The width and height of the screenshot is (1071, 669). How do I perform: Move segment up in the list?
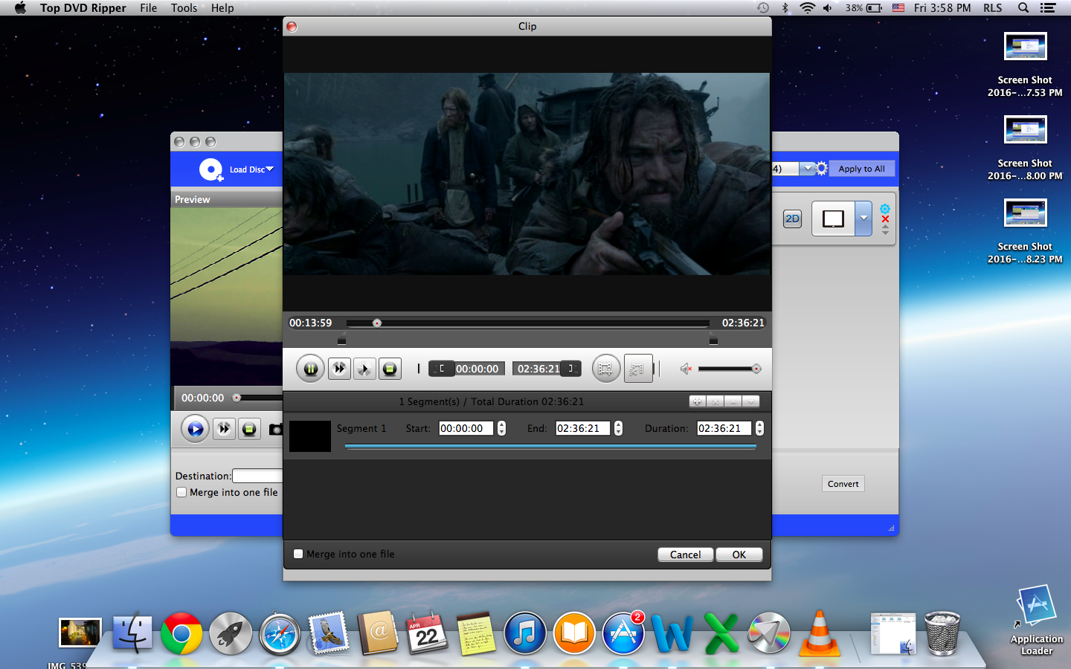click(733, 401)
